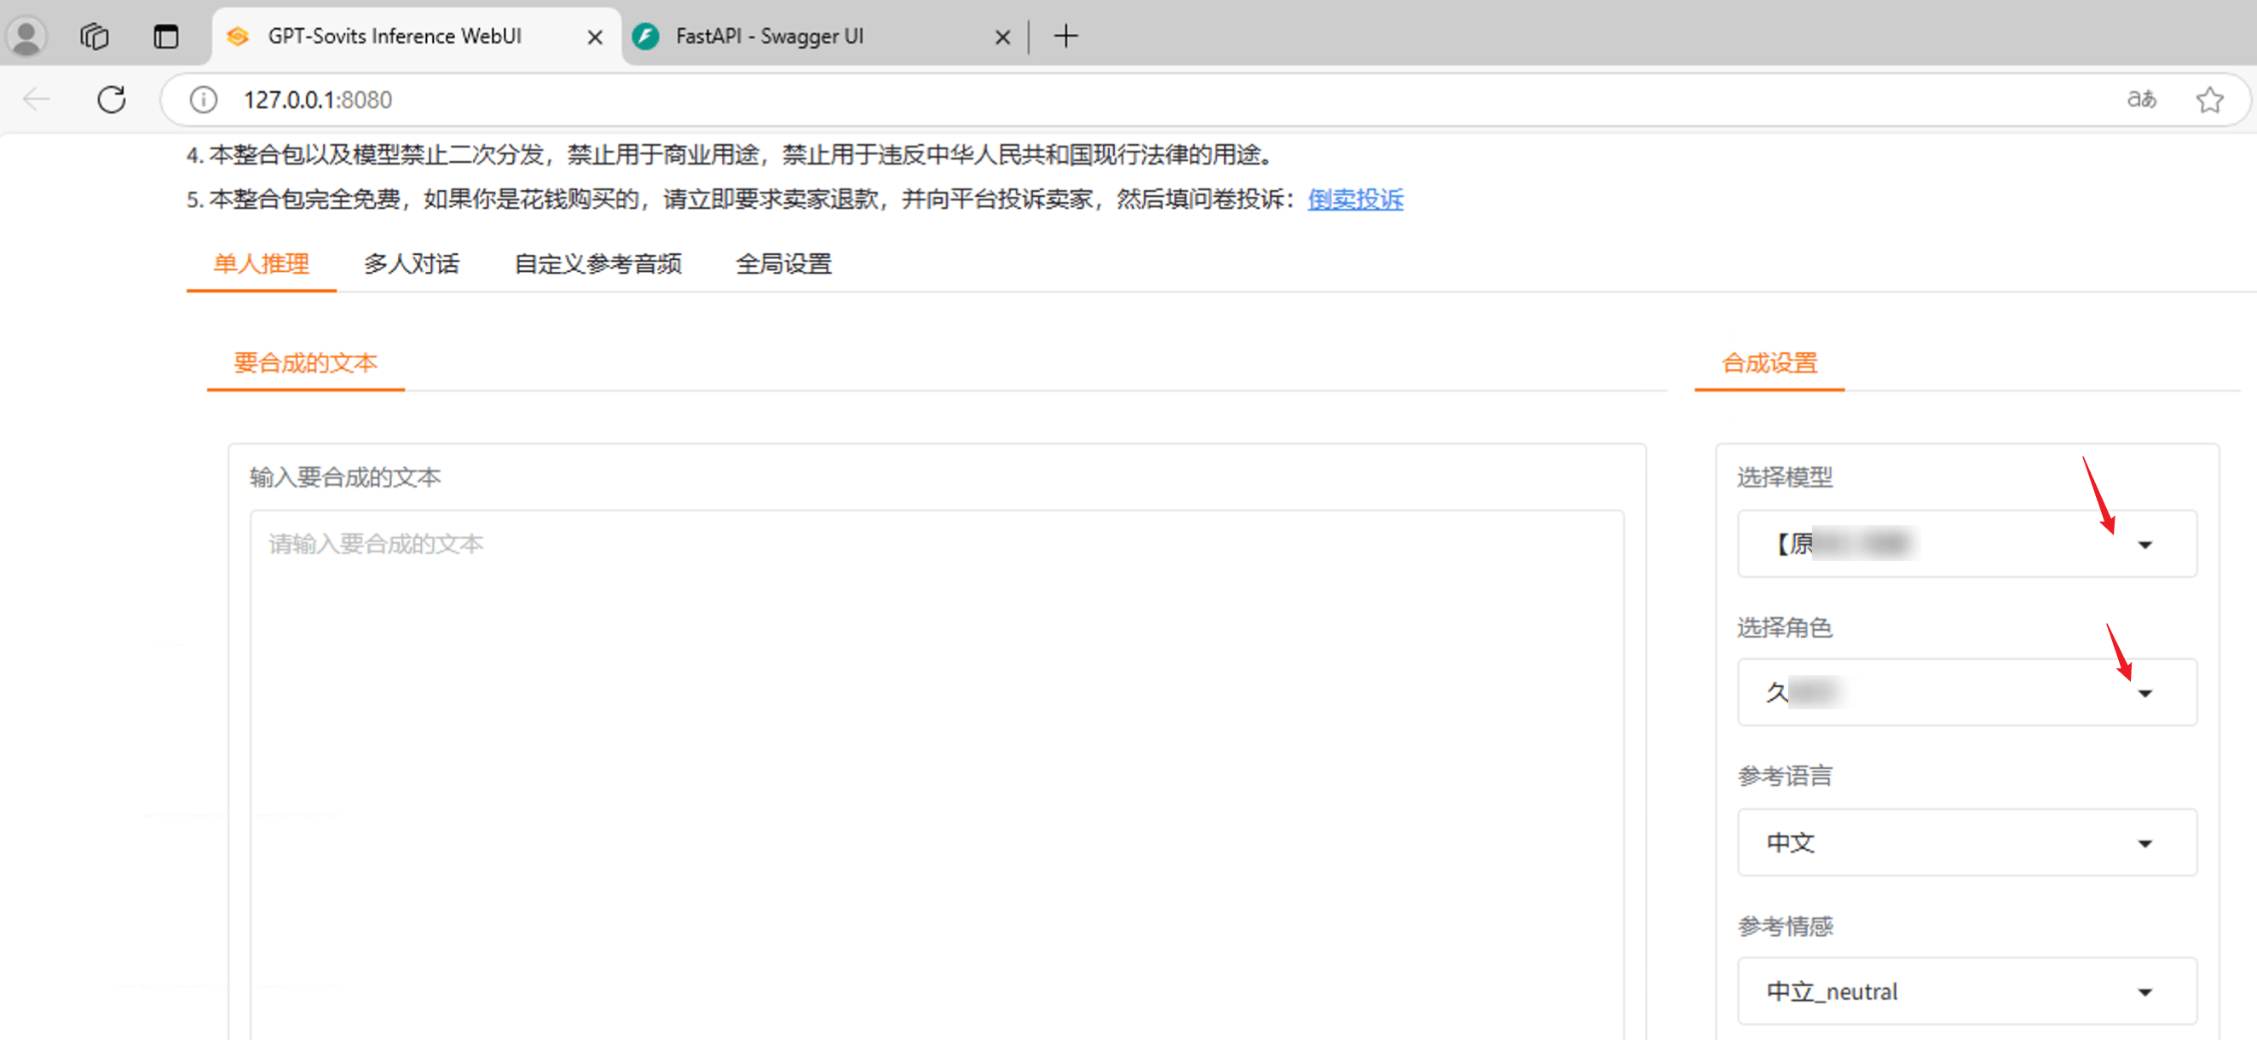Click the translate page icon
2257x1040 pixels.
tap(2140, 100)
